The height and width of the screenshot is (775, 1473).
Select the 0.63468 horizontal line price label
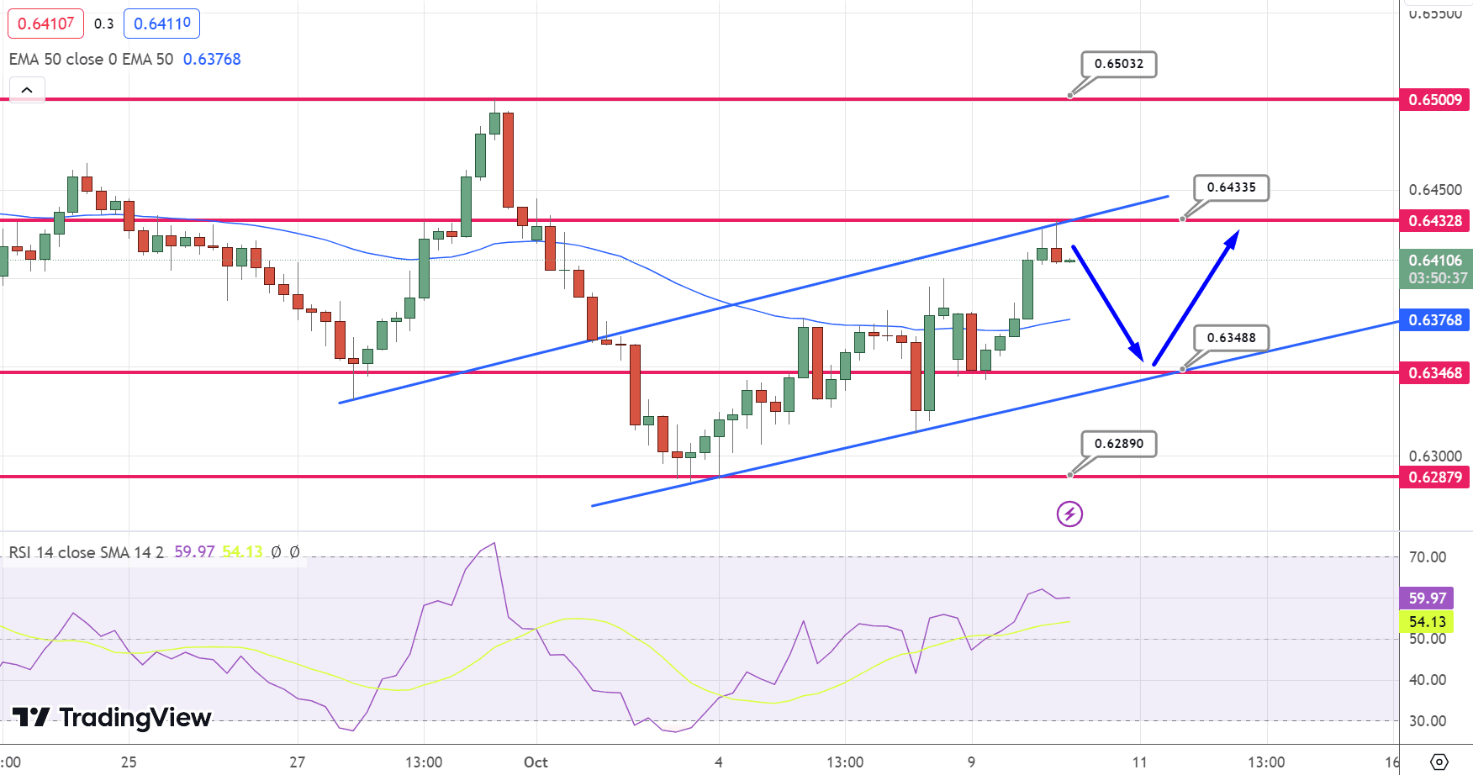1434,373
